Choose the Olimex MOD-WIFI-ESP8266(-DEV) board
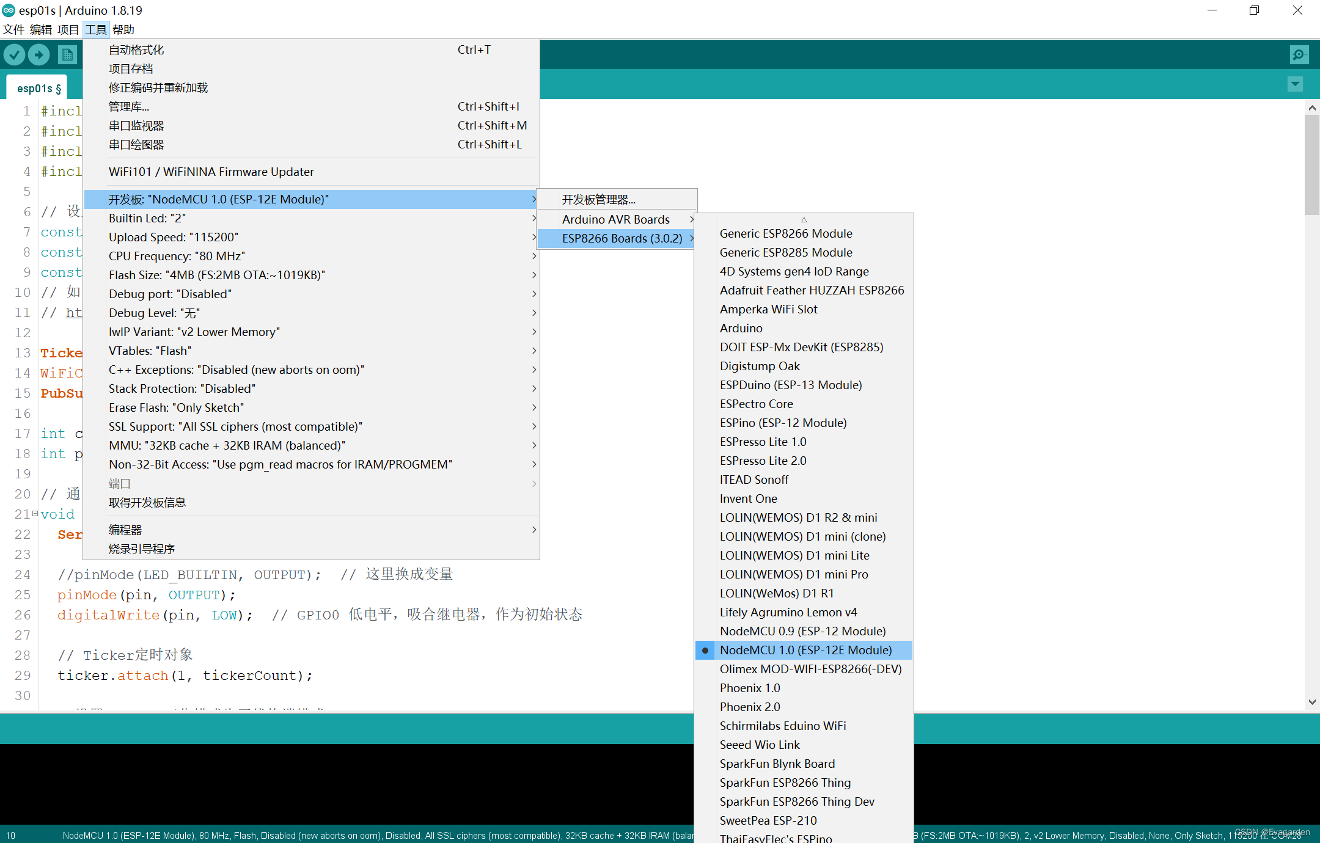The height and width of the screenshot is (843, 1320). [804, 670]
